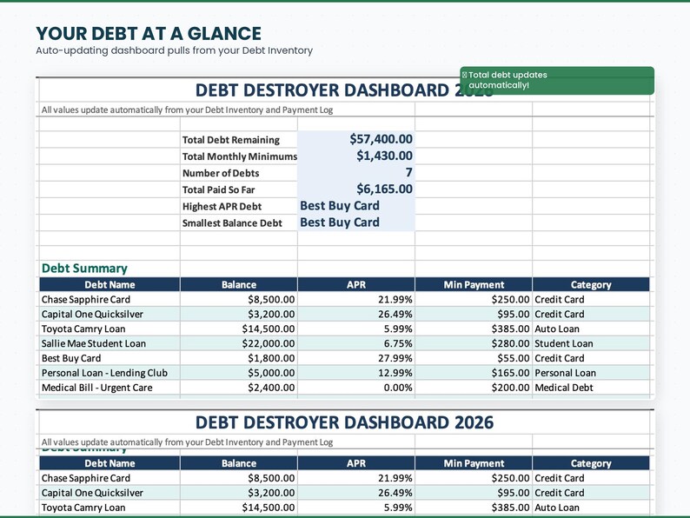Select the 'Auto Loan' category in the upper table
This screenshot has height=518, width=690.
pyautogui.click(x=591, y=329)
